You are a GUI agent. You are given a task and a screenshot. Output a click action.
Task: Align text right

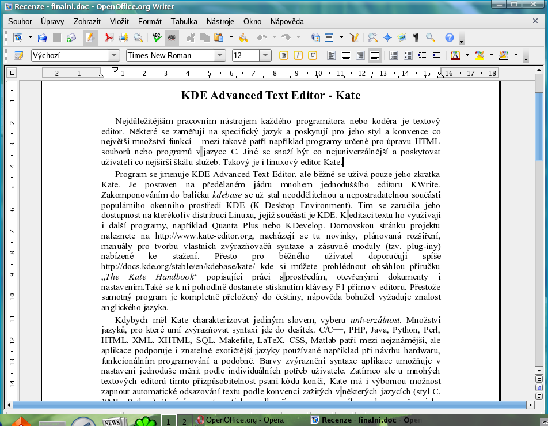(360, 55)
